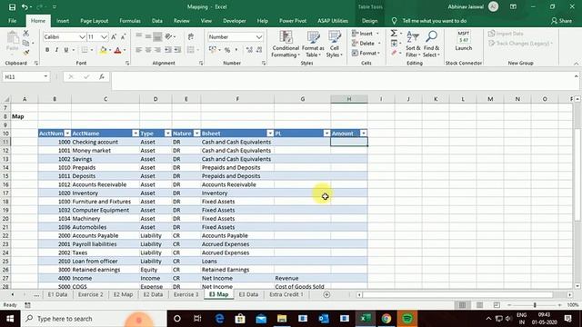Apply the red font color
The height and width of the screenshot is (327, 582).
pyautogui.click(x=117, y=50)
